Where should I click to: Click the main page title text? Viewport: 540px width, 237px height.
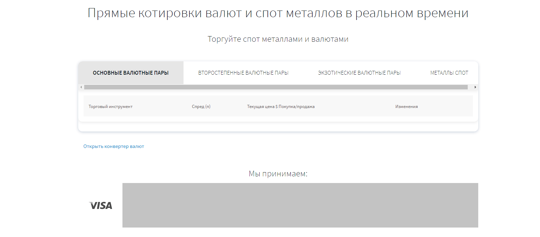278,13
